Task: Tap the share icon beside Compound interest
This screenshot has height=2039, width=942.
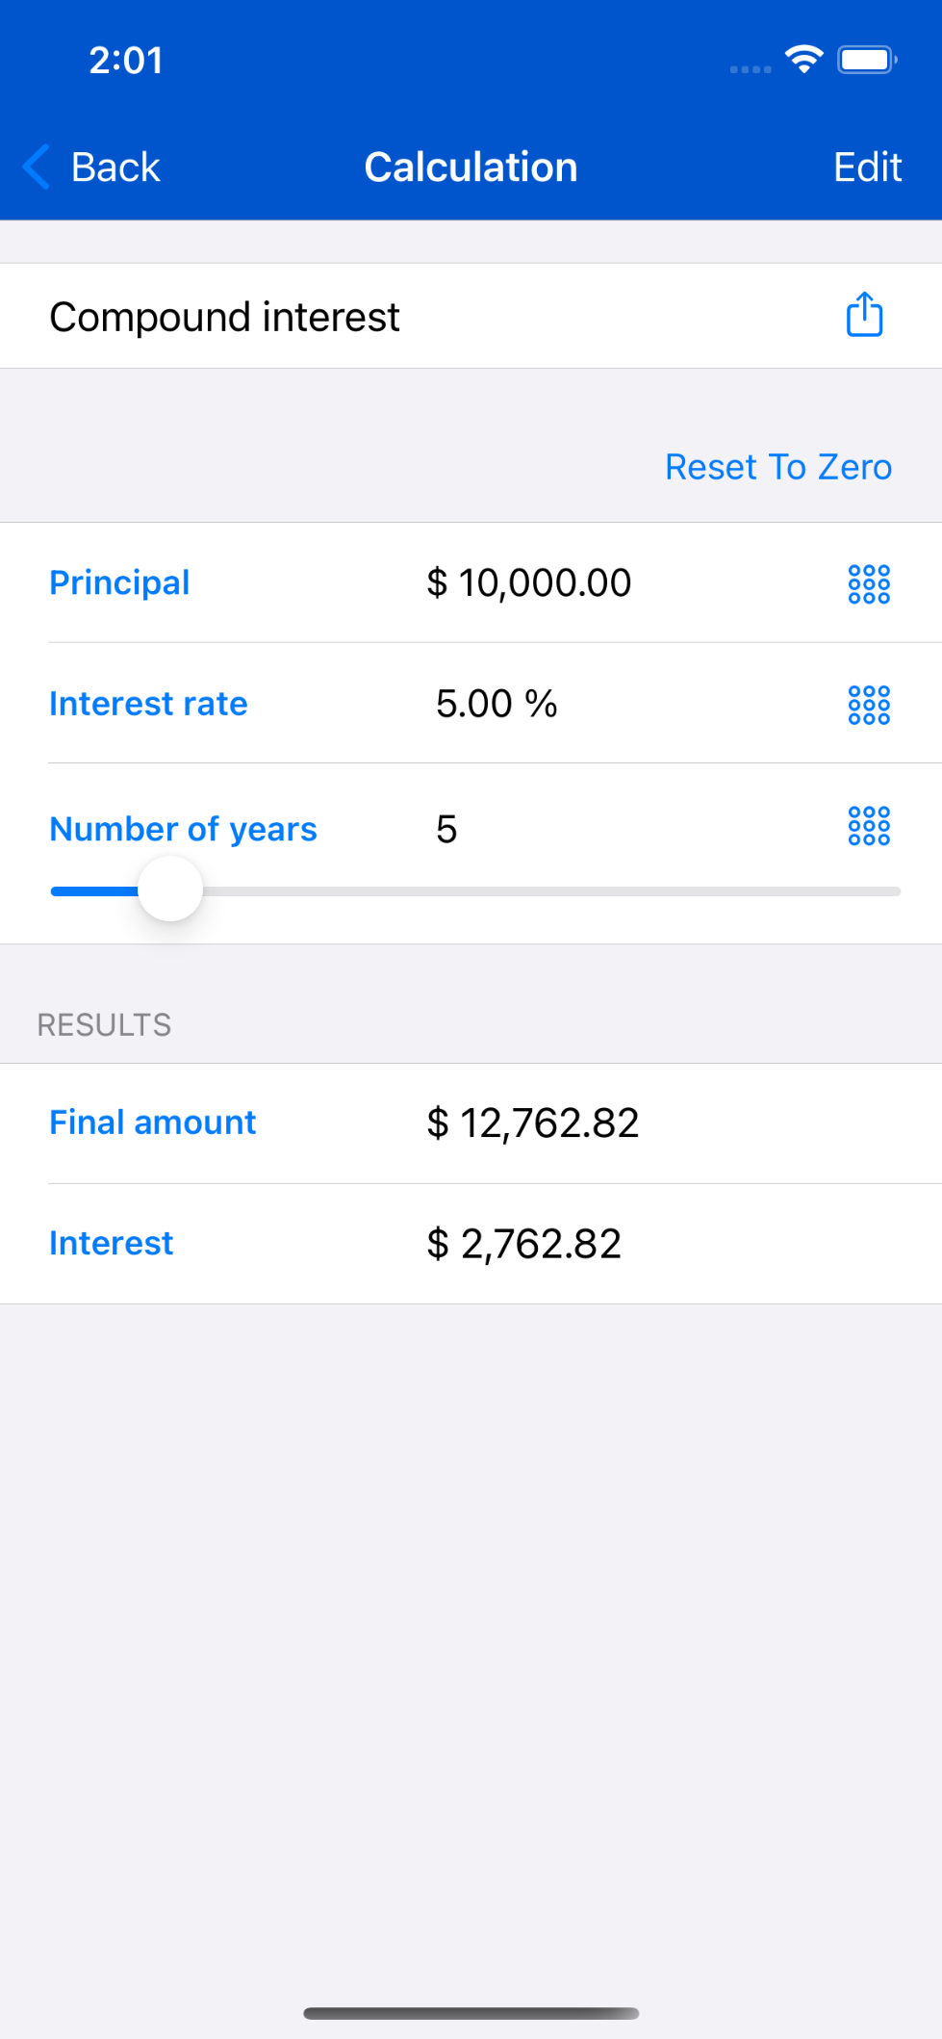Action: click(x=864, y=315)
